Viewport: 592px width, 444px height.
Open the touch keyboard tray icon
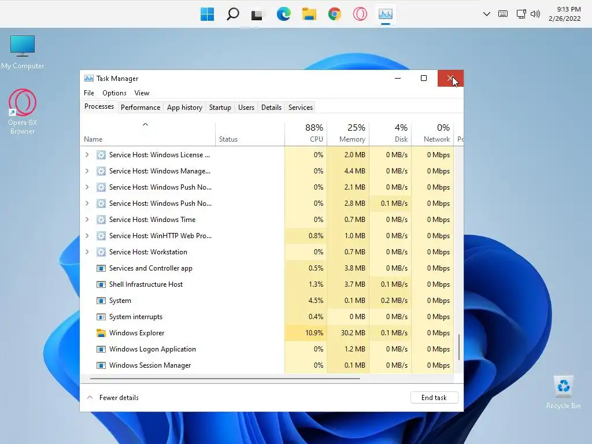pyautogui.click(x=503, y=14)
